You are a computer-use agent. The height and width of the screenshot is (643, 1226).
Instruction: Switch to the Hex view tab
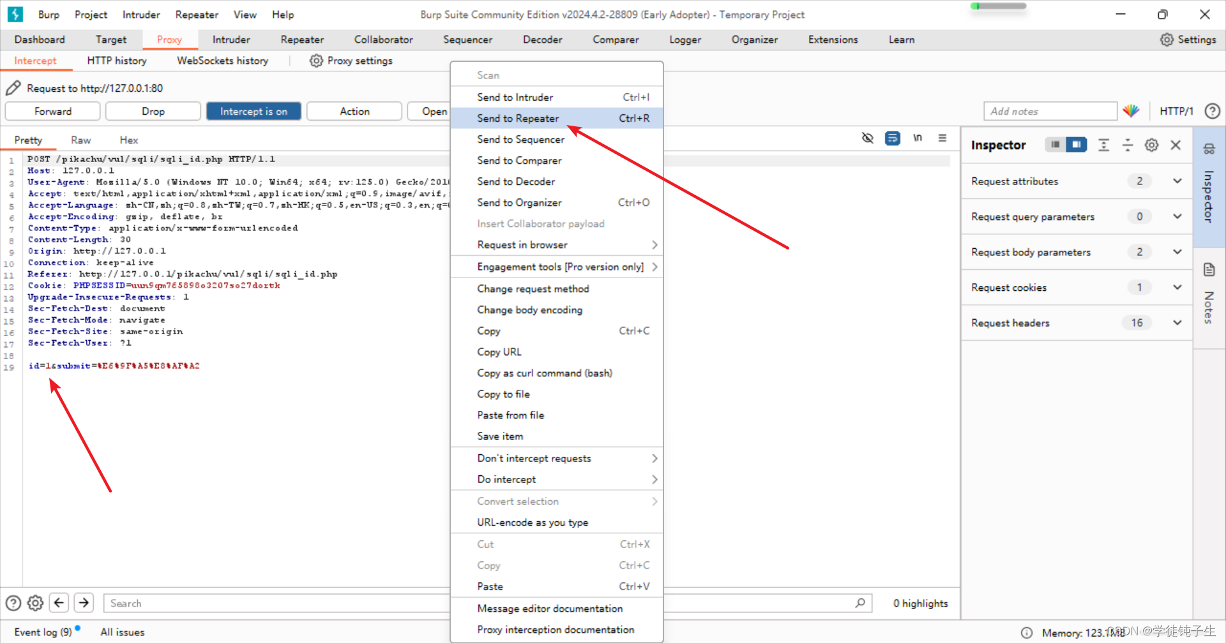coord(128,140)
